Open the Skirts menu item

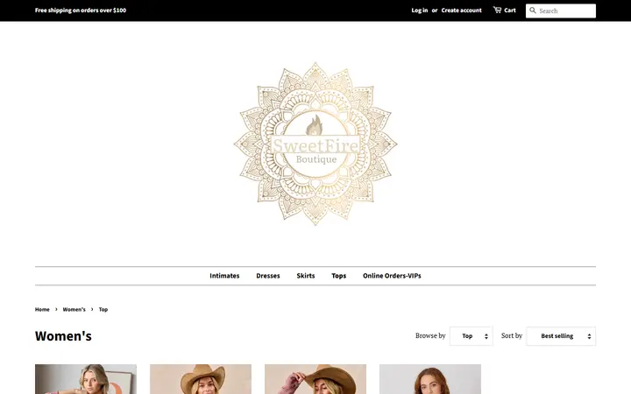pos(306,276)
